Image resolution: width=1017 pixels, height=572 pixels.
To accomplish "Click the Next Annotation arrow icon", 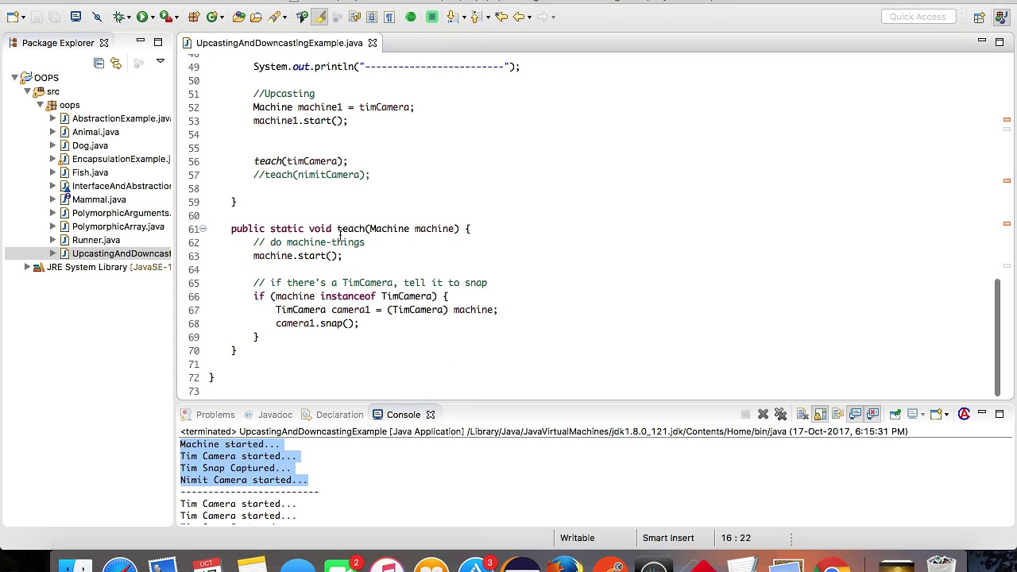I will 451,17.
